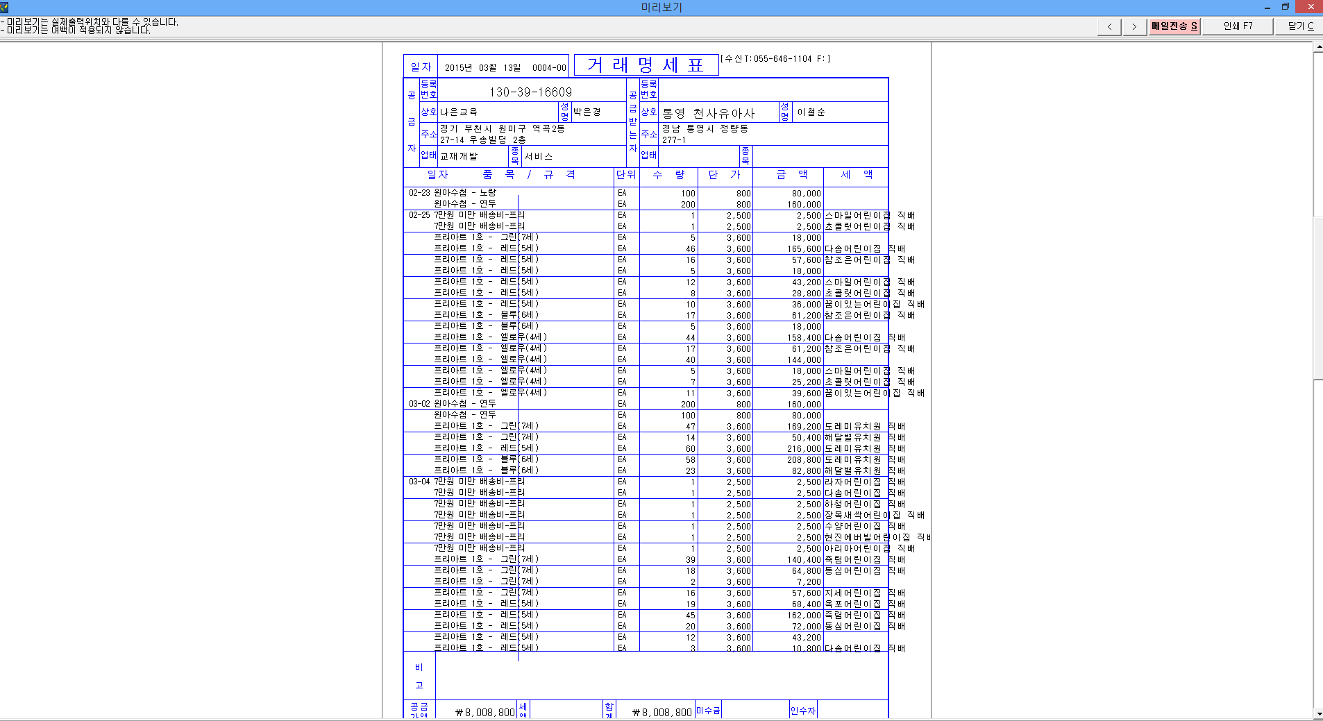
Task: Click the amount 140,400
Action: (804, 560)
